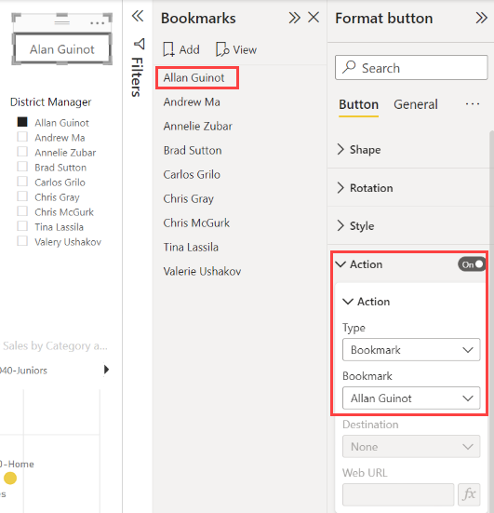Select the Chris McGurk bookmark
The image size is (494, 513).
[x=196, y=223]
